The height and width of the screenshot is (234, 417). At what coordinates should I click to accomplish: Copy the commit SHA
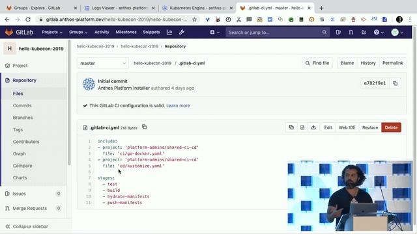click(395, 83)
